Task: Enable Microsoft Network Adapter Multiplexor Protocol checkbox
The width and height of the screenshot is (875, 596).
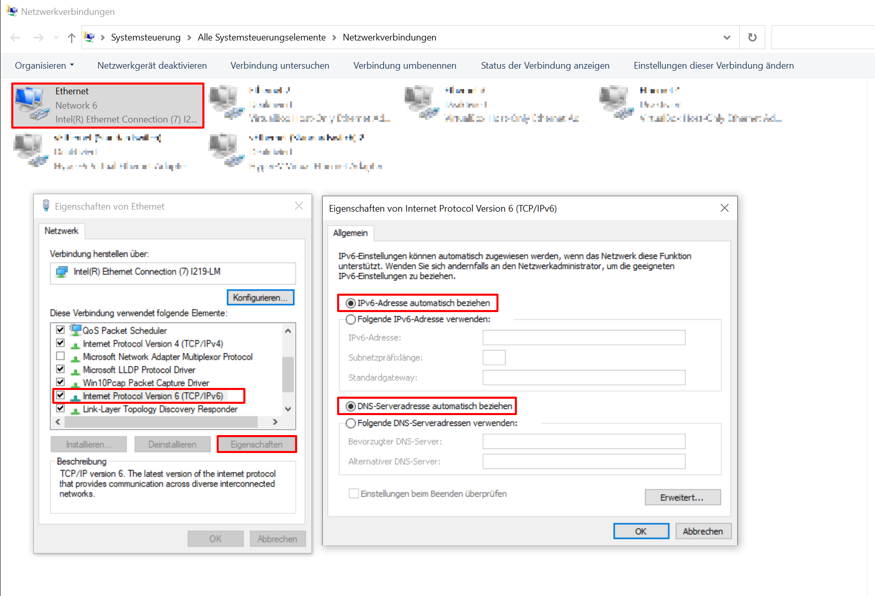Action: point(60,356)
